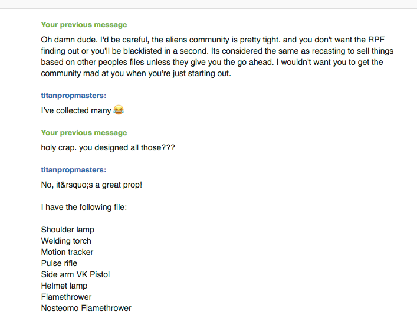This screenshot has height=318, width=417.
Task: Click the I've collected many text
Action: (x=76, y=110)
